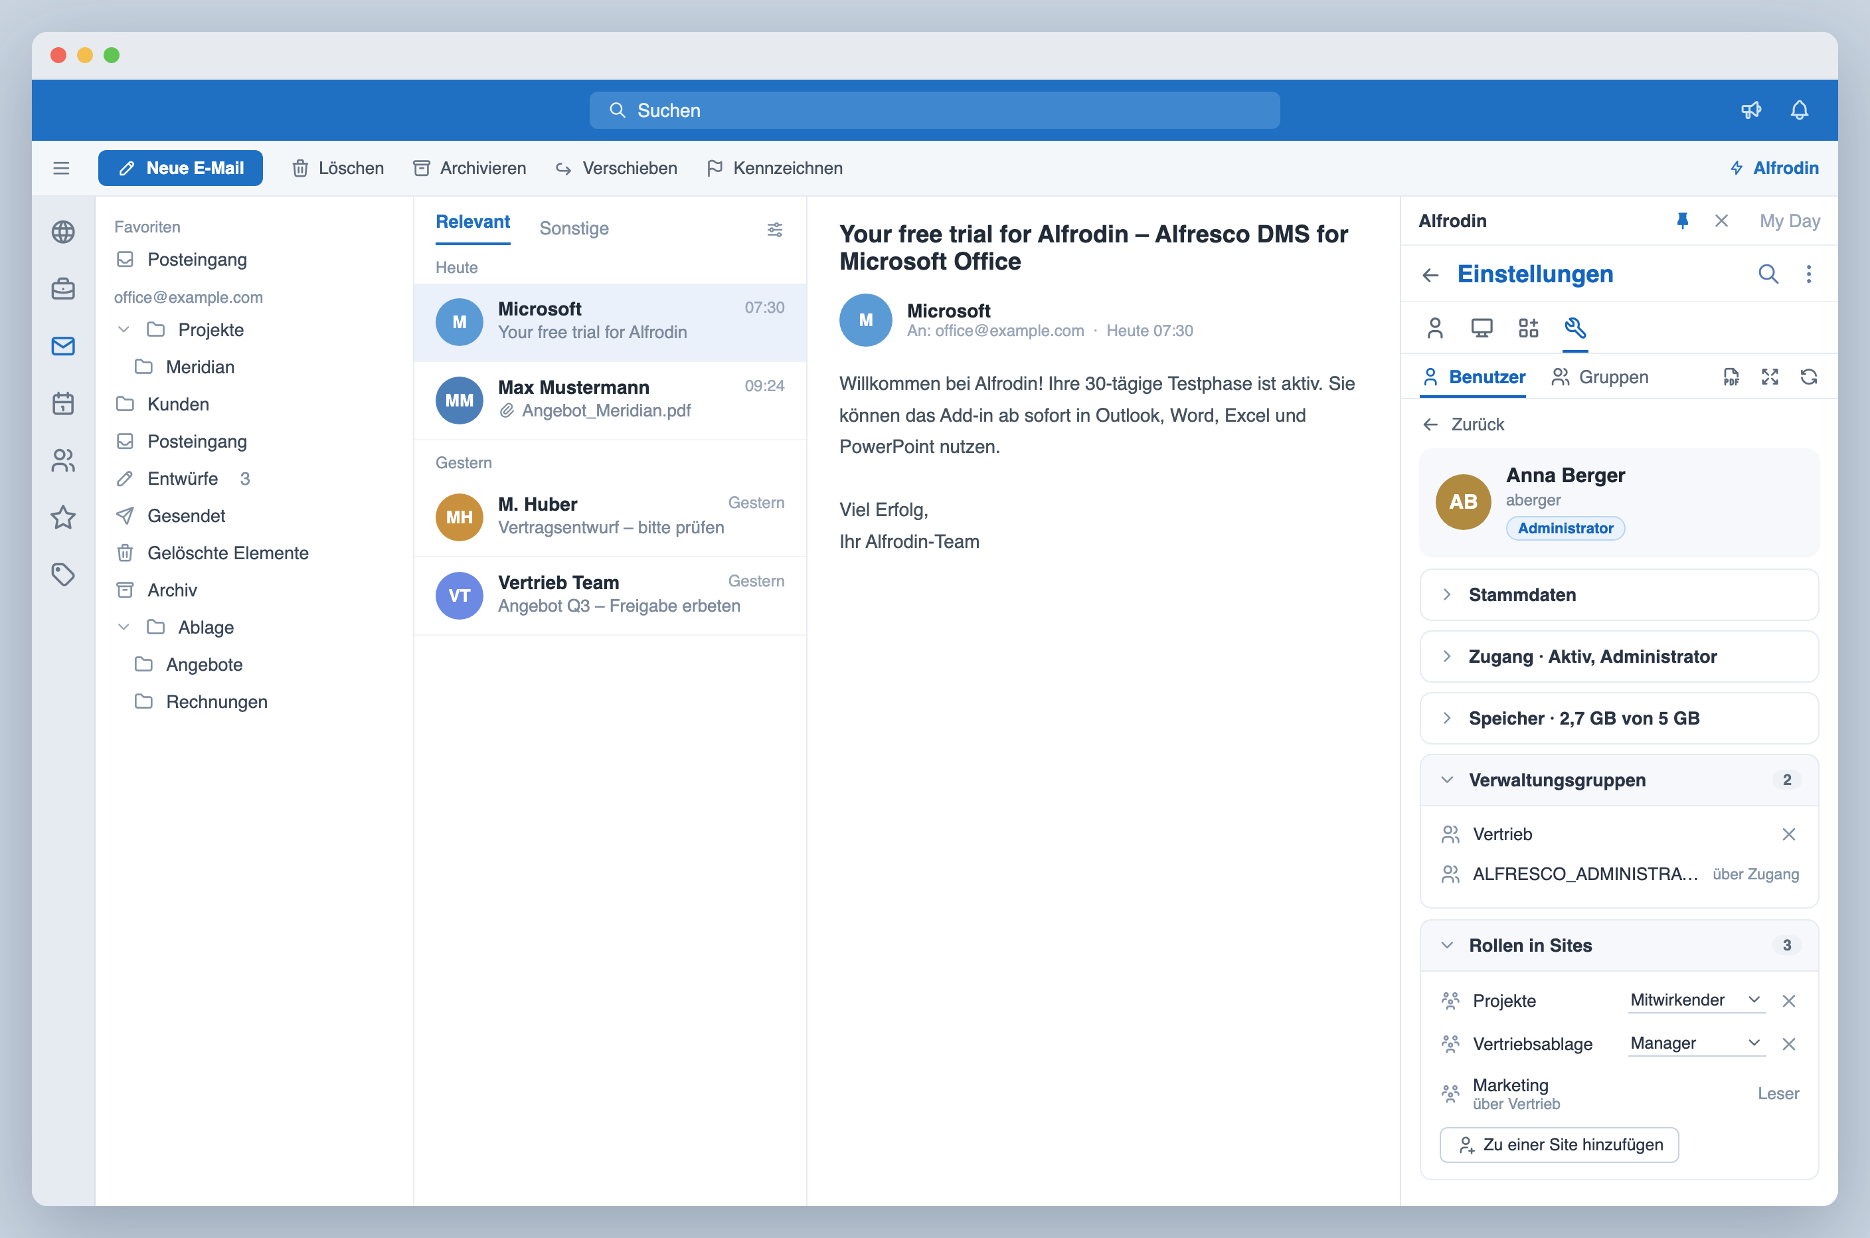Open the People contacts icon in the left rail
The width and height of the screenshot is (1870, 1238).
tap(63, 460)
